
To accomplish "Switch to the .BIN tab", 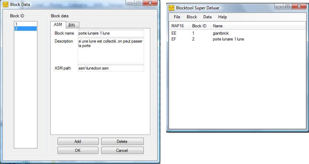I will 72,25.
